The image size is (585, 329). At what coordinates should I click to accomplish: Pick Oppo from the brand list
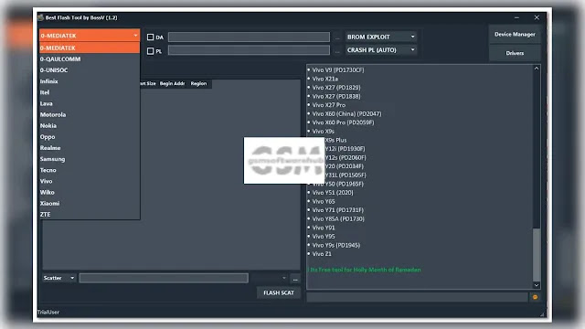point(90,137)
